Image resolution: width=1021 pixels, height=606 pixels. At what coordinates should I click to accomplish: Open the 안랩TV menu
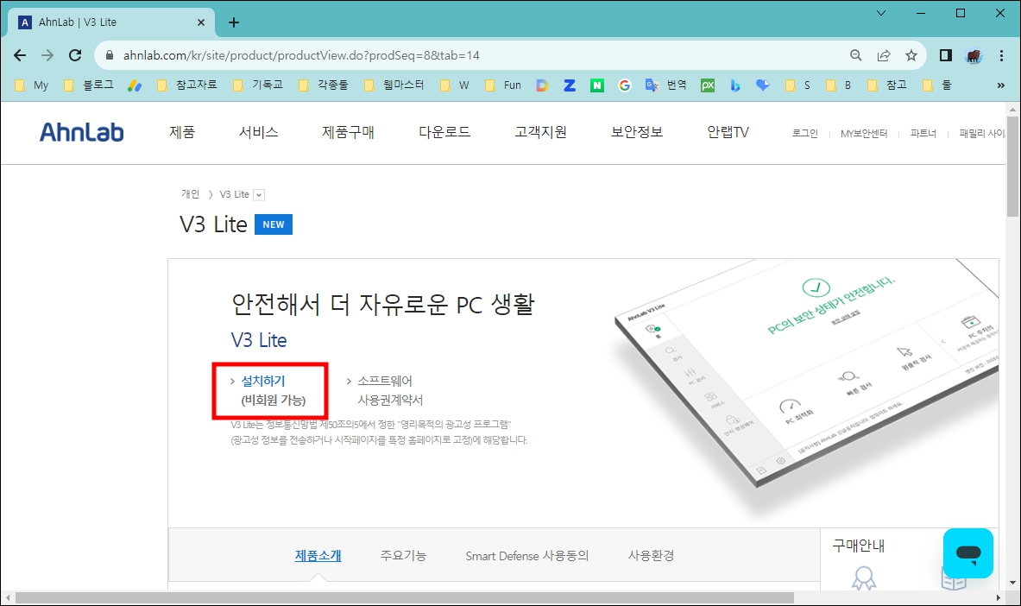(x=728, y=132)
